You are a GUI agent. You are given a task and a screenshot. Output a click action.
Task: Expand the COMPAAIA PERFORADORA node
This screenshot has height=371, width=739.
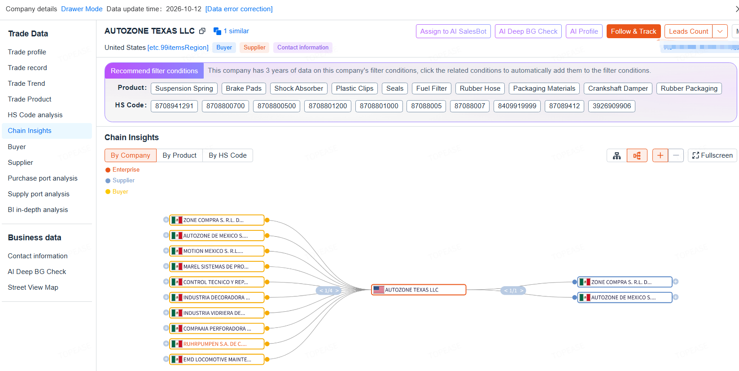click(166, 328)
